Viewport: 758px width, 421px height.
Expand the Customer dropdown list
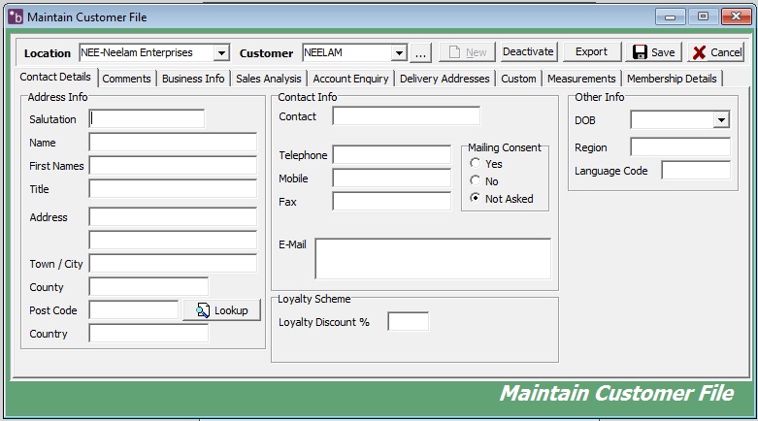pos(399,52)
